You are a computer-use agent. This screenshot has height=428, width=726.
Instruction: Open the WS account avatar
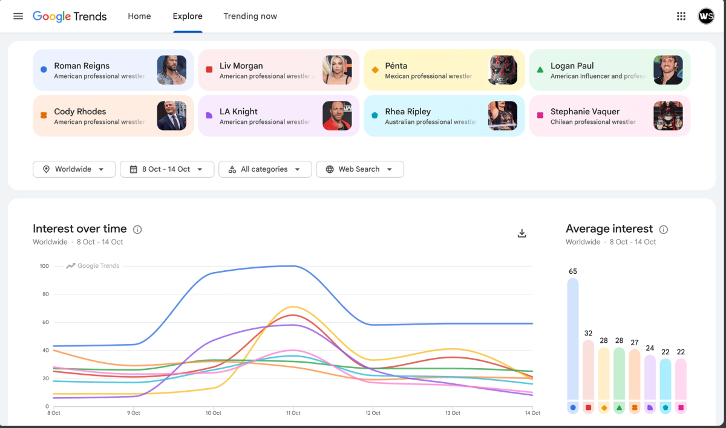706,16
